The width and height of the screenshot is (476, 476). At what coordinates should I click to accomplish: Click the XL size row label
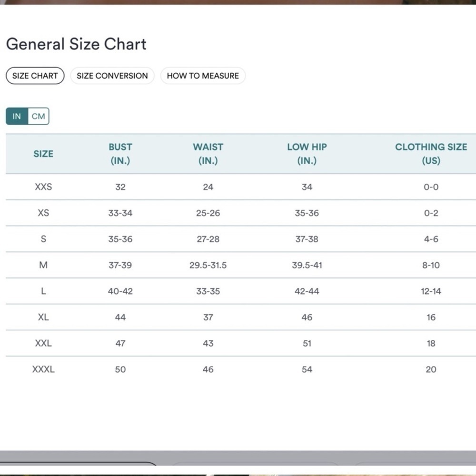pyautogui.click(x=43, y=317)
